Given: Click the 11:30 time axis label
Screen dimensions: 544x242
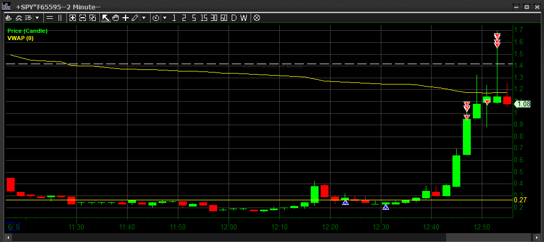Looking at the screenshot, I should pyautogui.click(x=76, y=227).
